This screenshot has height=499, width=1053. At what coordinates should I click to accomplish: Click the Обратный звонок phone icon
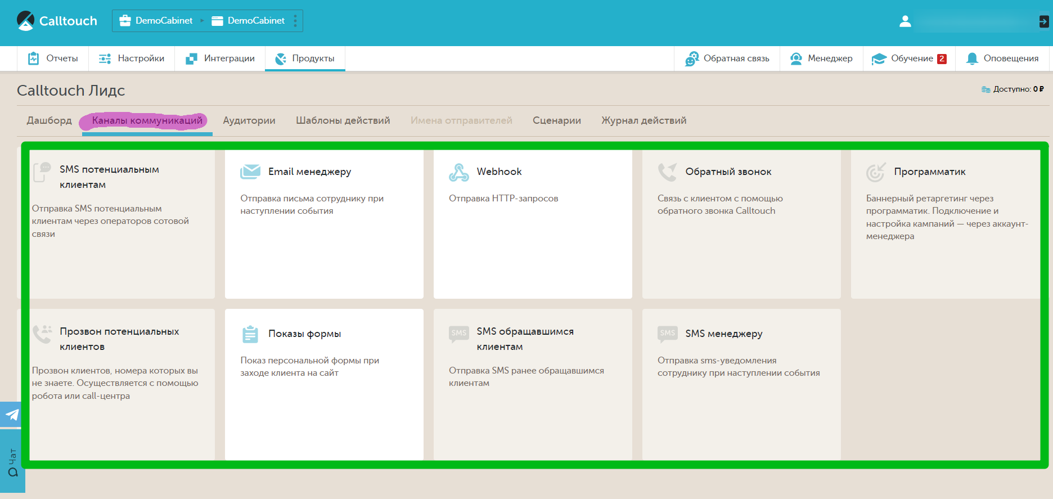point(668,172)
